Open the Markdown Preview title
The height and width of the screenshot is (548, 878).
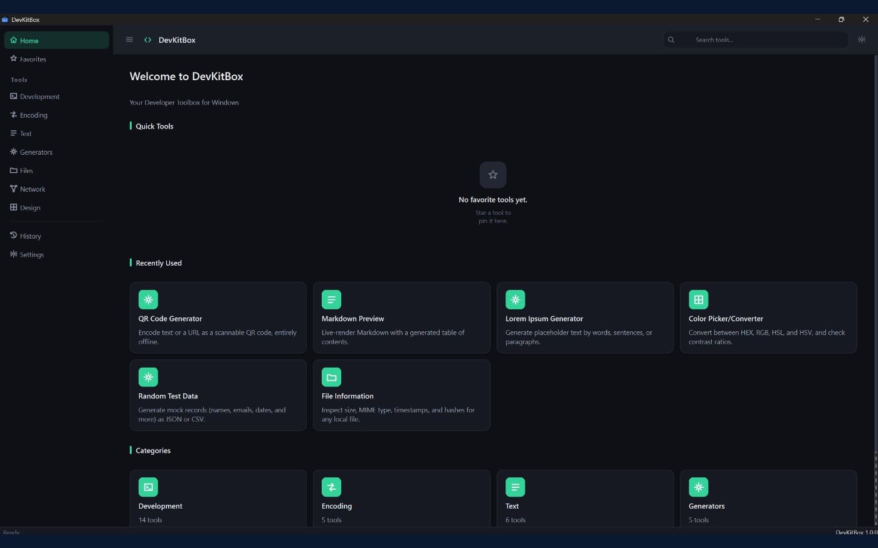[353, 319]
